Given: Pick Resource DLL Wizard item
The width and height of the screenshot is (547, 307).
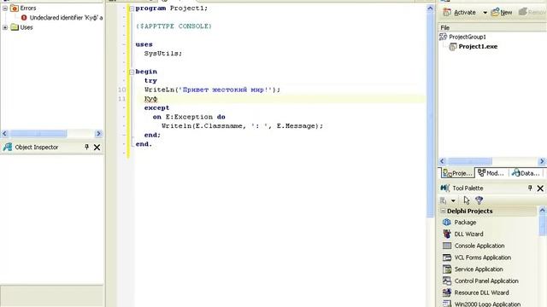Looking at the screenshot, I should pyautogui.click(x=475, y=293).
